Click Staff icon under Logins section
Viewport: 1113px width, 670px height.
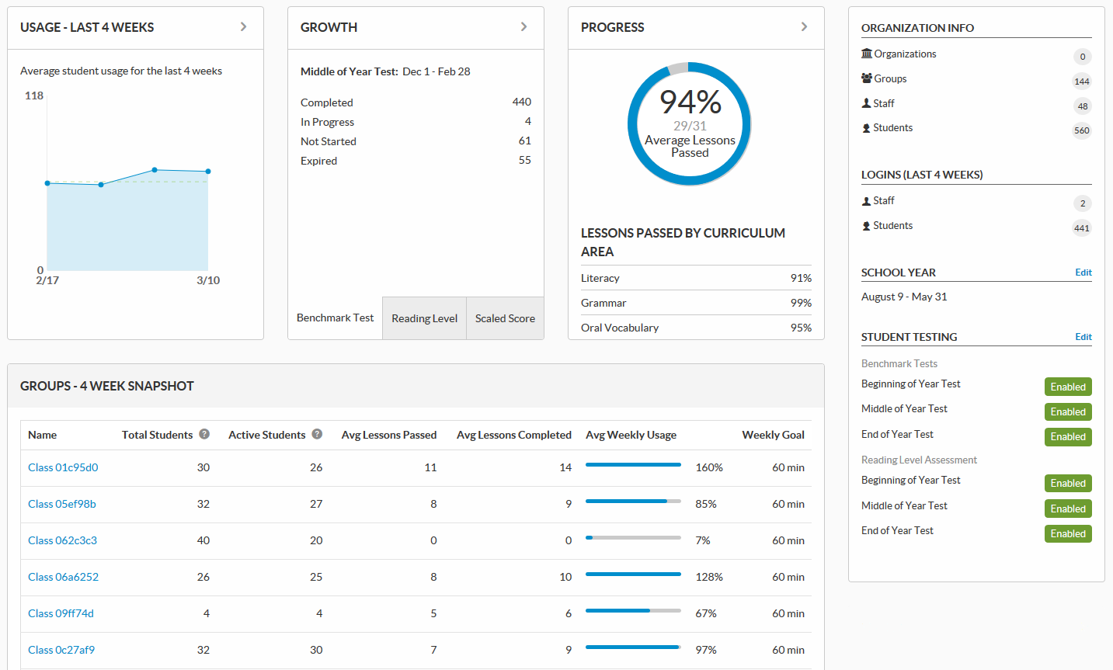866,201
